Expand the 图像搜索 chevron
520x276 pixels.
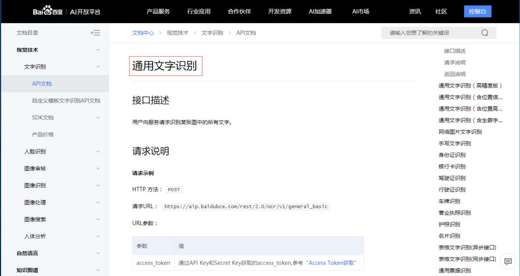click(98, 219)
